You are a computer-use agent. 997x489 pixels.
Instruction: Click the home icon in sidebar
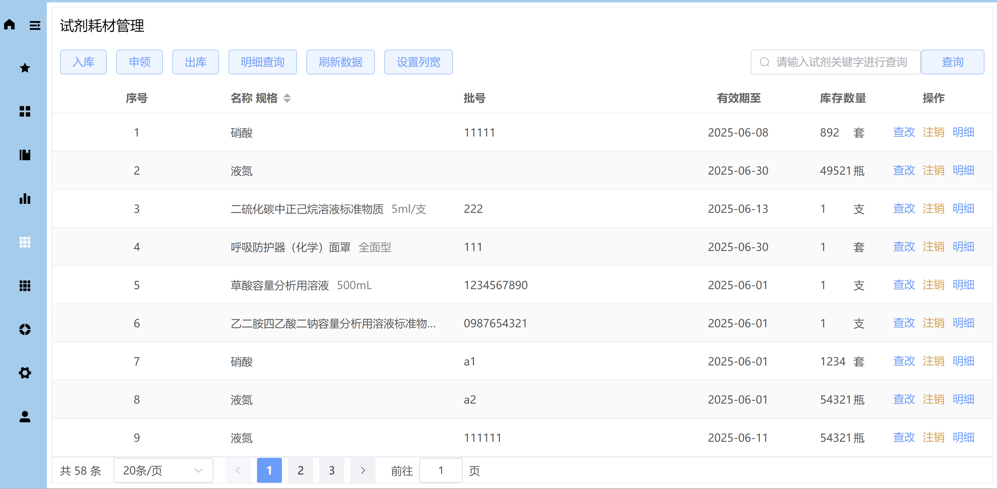10,25
